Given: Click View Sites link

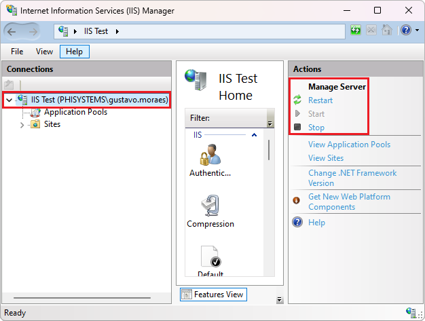Looking at the screenshot, I should pos(326,158).
